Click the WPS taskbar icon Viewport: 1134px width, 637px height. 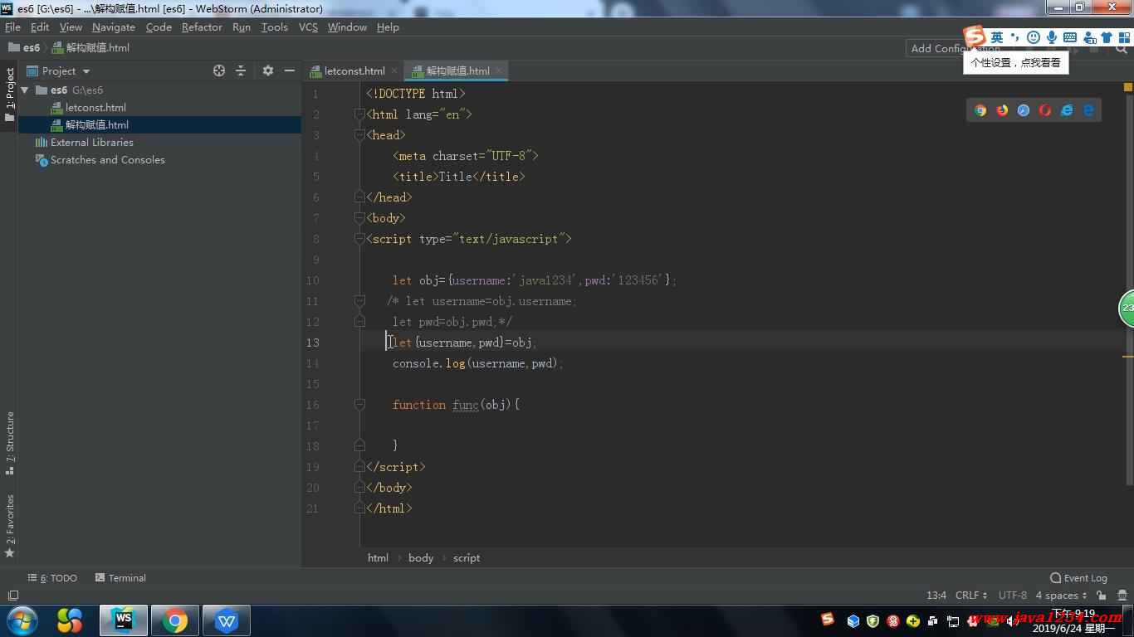point(227,620)
